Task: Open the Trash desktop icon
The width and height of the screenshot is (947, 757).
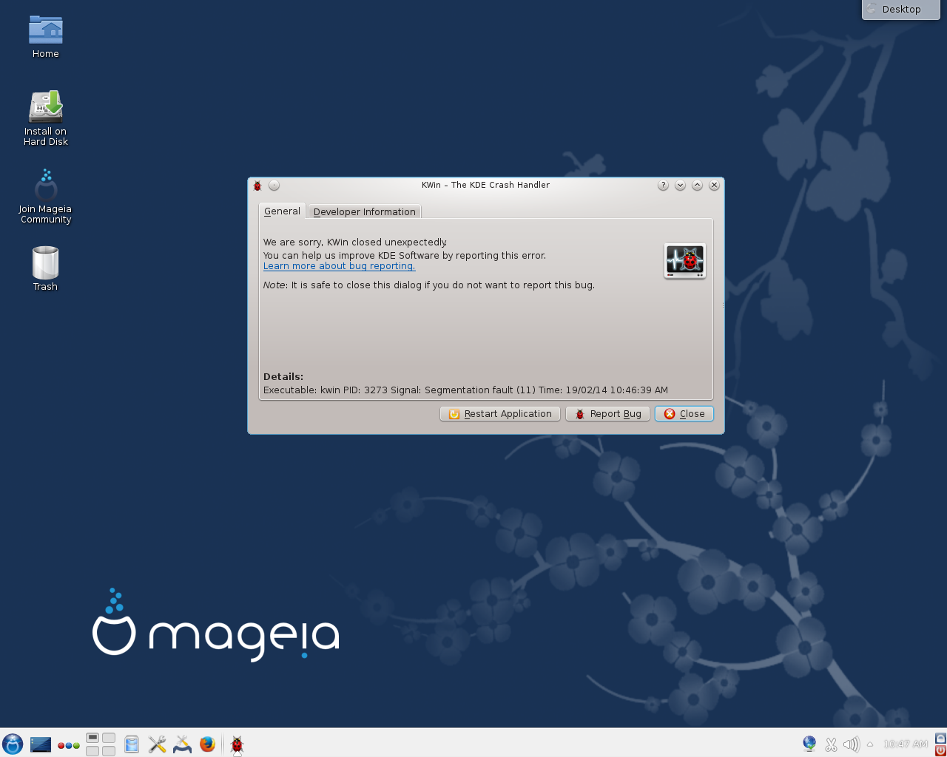Action: pyautogui.click(x=45, y=268)
